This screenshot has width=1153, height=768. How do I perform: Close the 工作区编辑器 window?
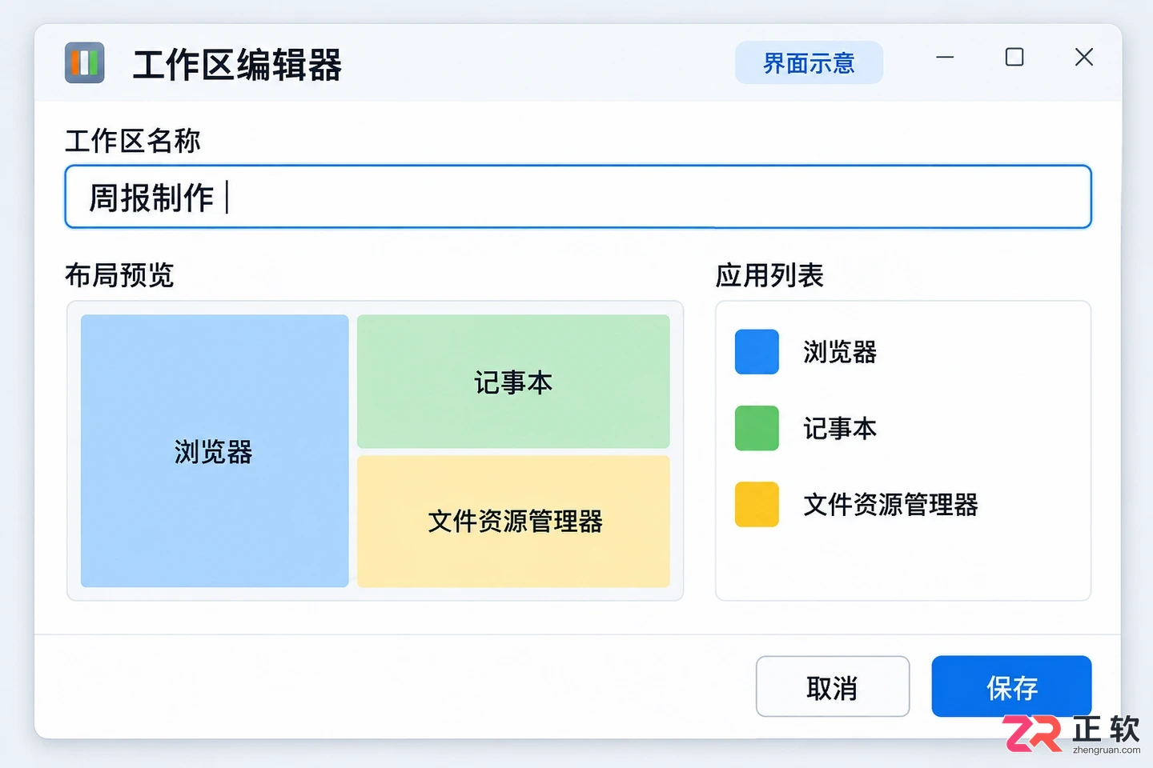pos(1084,58)
